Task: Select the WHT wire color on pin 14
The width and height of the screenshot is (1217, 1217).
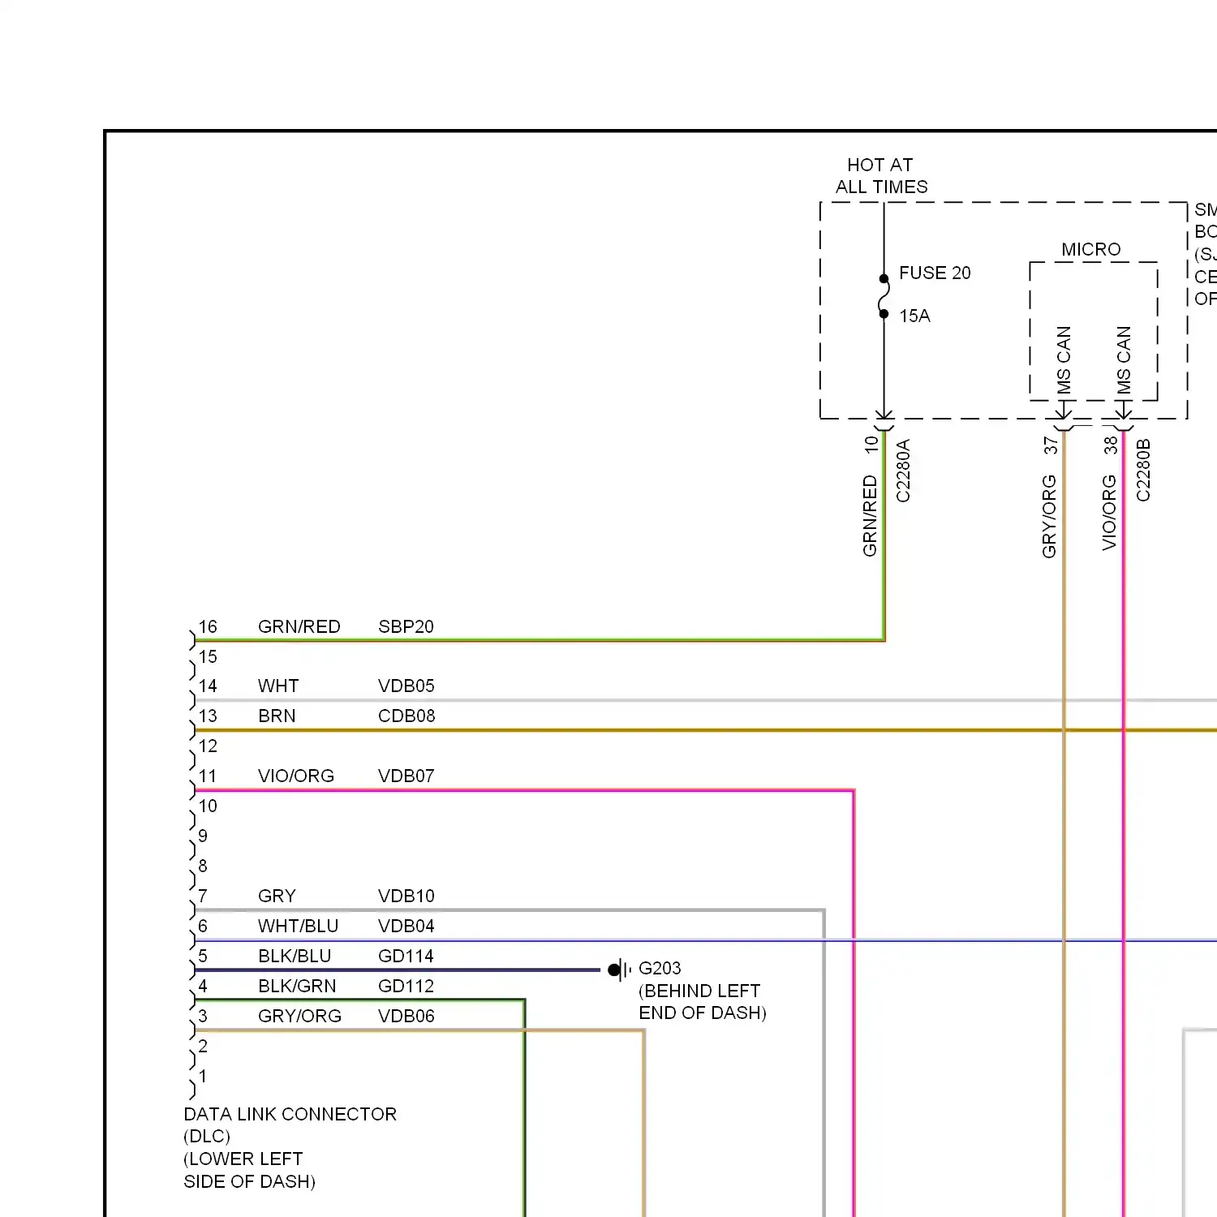Action: coord(278,686)
